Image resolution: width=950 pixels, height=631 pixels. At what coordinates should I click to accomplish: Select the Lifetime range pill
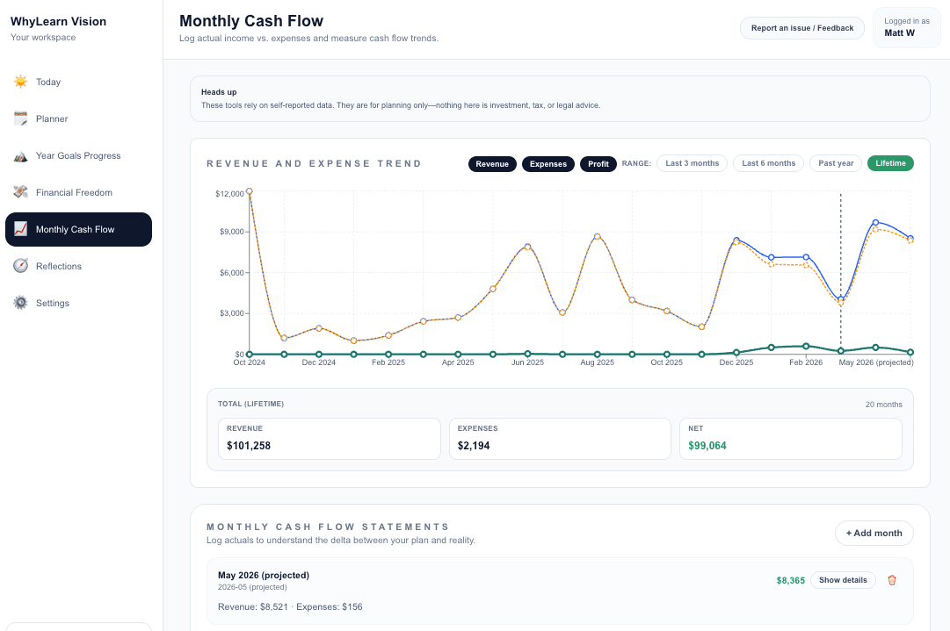(x=890, y=163)
